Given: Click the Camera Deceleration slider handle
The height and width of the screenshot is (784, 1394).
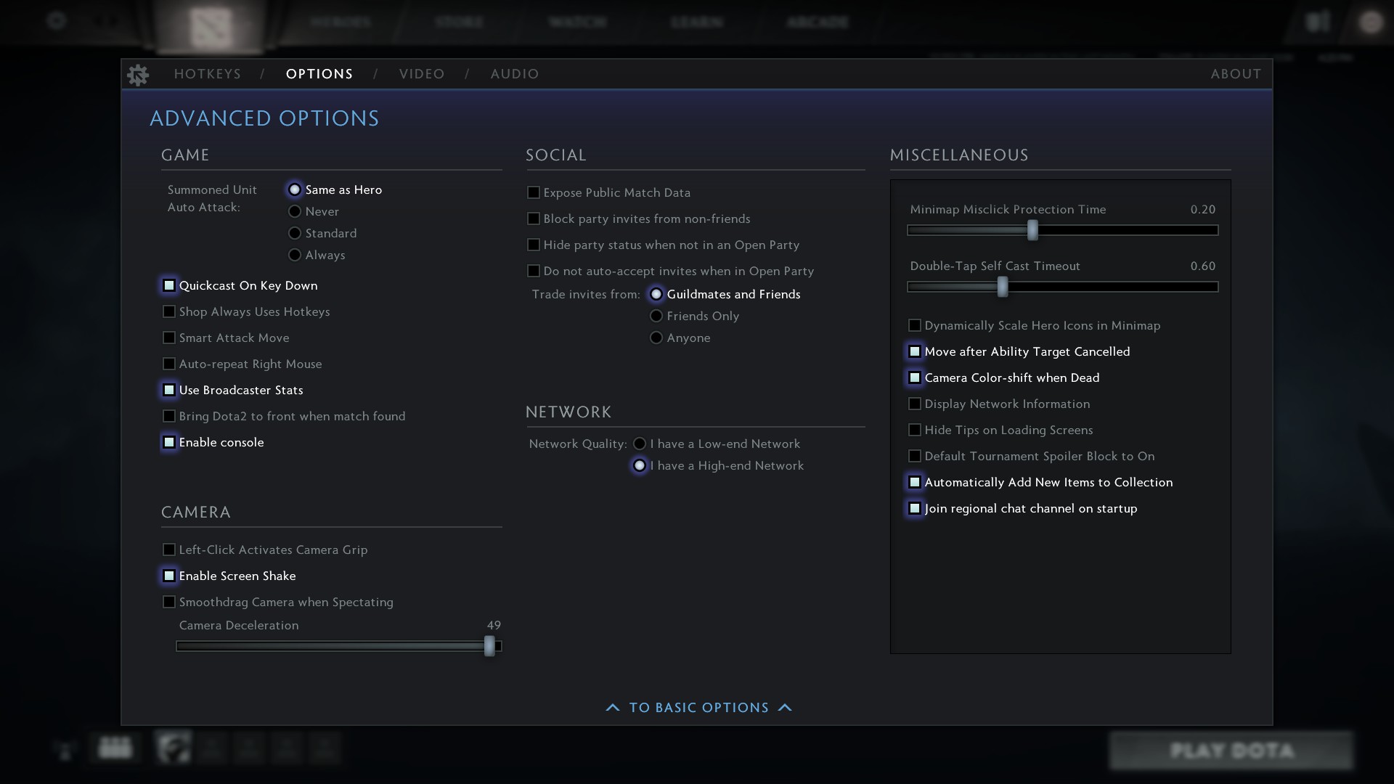Looking at the screenshot, I should click(489, 646).
